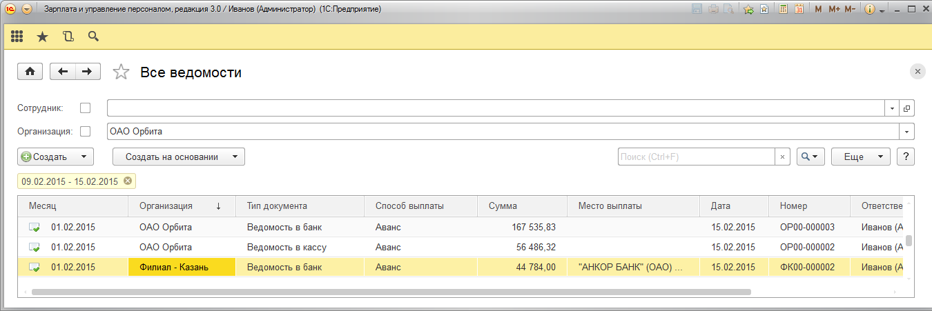Viewport: 932px width, 311px height.
Task: Add Все ведомости to favorites star
Action: [x=122, y=72]
